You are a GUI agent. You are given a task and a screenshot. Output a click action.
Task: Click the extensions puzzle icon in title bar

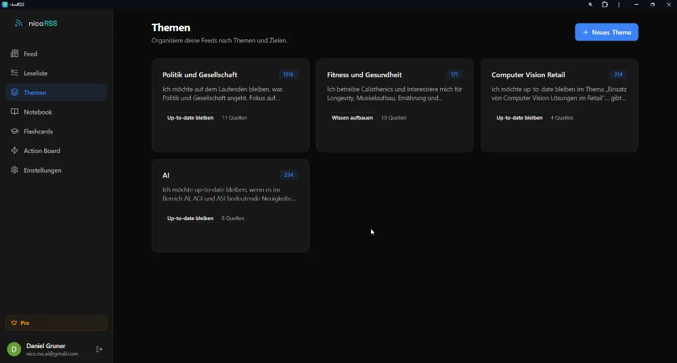(x=605, y=4)
